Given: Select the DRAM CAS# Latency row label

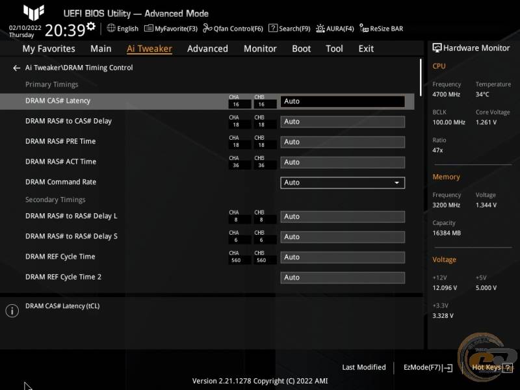Looking at the screenshot, I should 58,101.
